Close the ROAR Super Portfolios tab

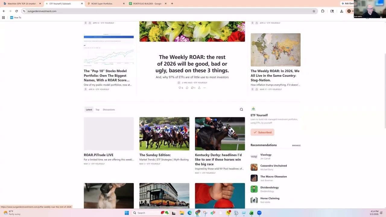coord(124,4)
